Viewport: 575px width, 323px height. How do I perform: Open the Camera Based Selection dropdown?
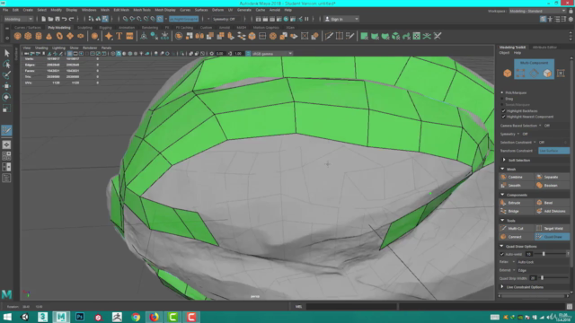click(x=540, y=126)
